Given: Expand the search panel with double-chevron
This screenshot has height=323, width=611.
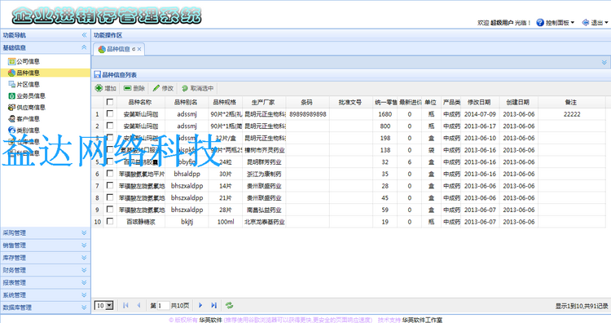Looking at the screenshot, I should [604, 63].
